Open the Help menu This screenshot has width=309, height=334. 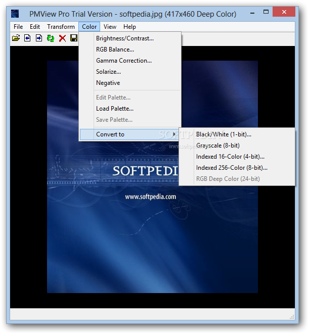[x=129, y=27]
